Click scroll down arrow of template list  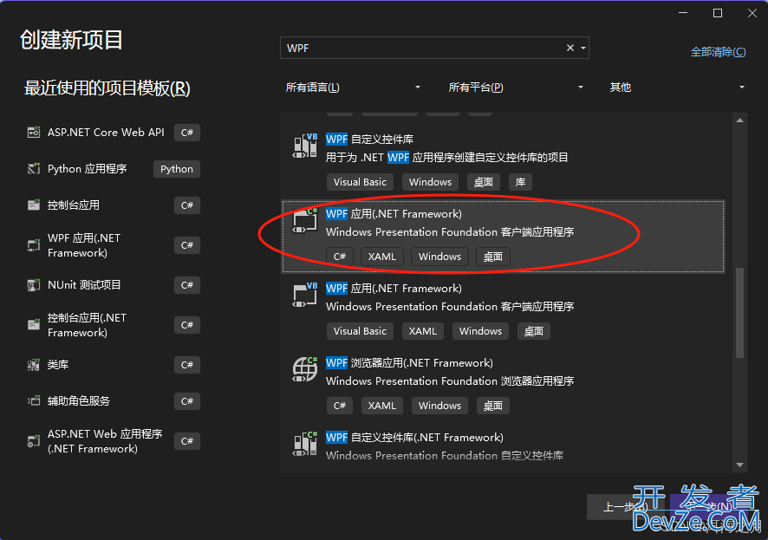coord(739,465)
